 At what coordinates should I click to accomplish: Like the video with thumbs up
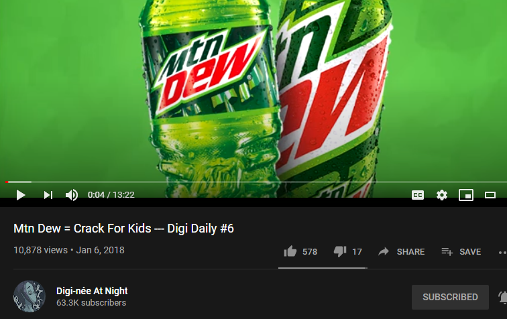pyautogui.click(x=290, y=251)
